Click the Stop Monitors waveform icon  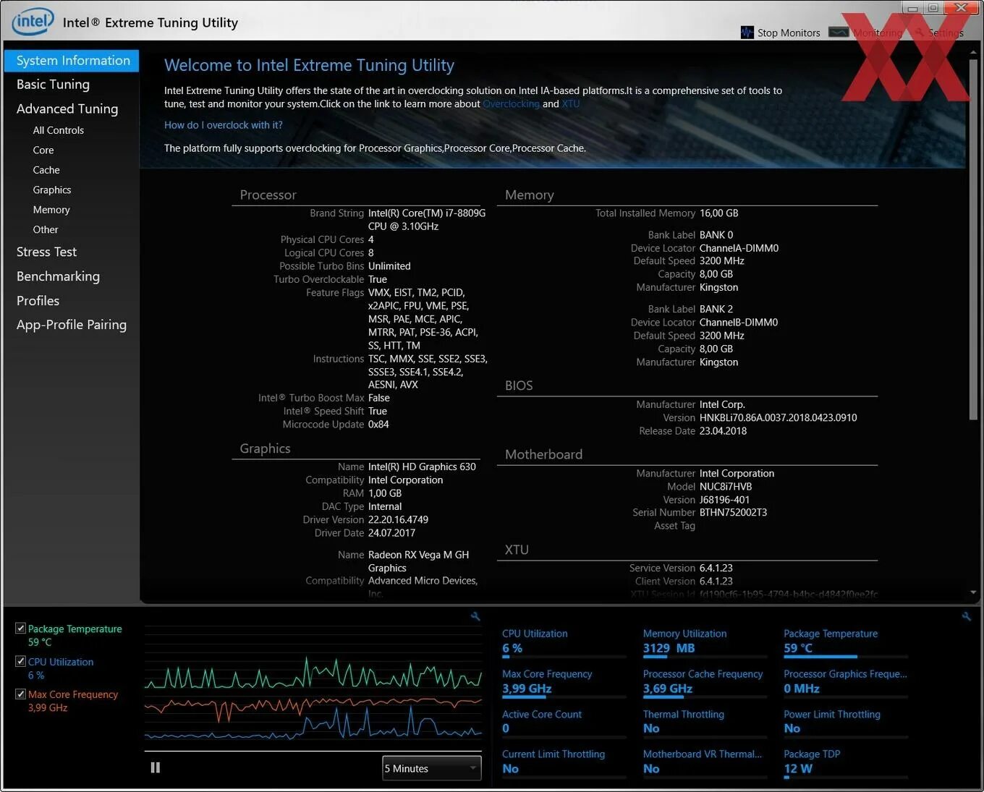click(x=747, y=33)
